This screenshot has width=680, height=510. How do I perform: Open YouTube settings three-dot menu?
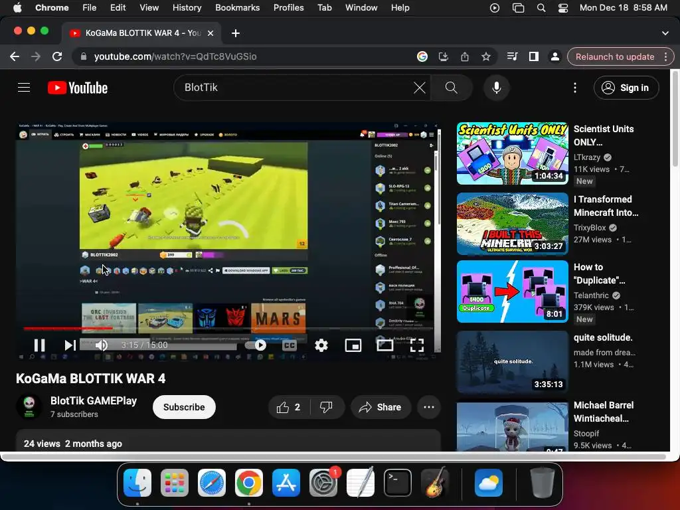[x=574, y=88]
